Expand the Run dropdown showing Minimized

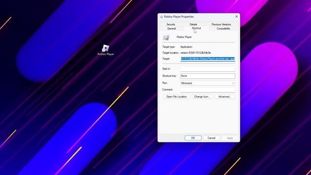(x=207, y=83)
